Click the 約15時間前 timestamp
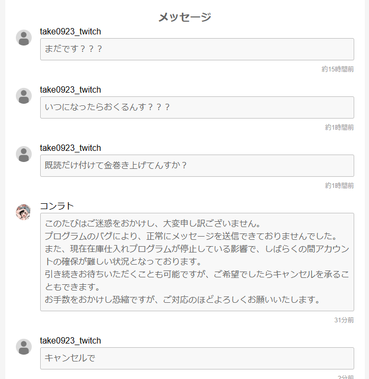Viewport: 369px width, 379px height. click(x=338, y=69)
